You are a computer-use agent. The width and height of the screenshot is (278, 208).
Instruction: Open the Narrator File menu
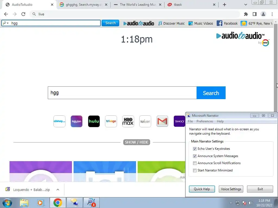point(190,121)
